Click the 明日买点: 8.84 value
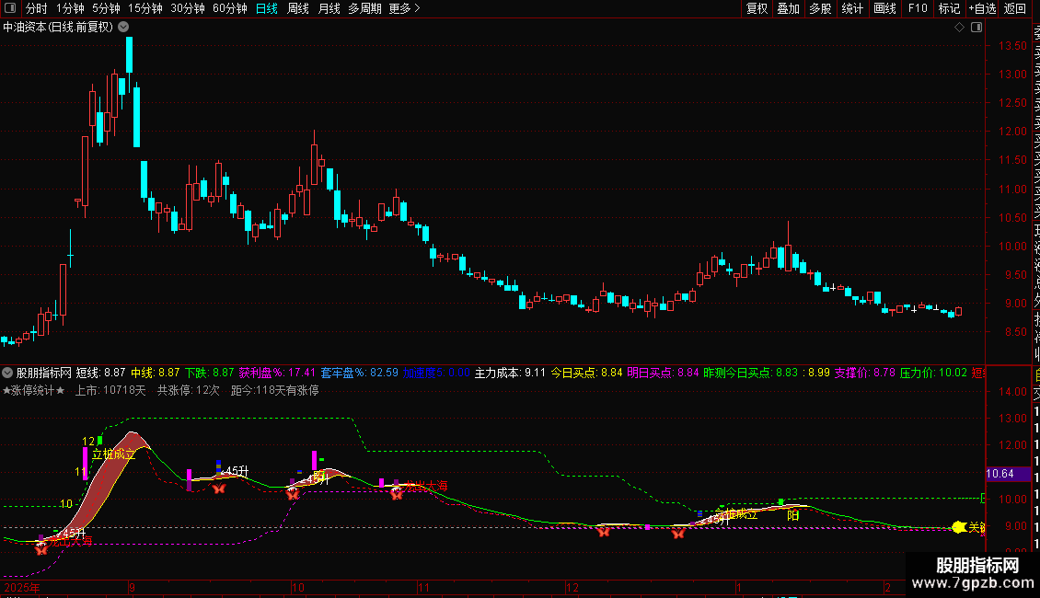Image resolution: width=1040 pixels, height=598 pixels. (x=663, y=373)
